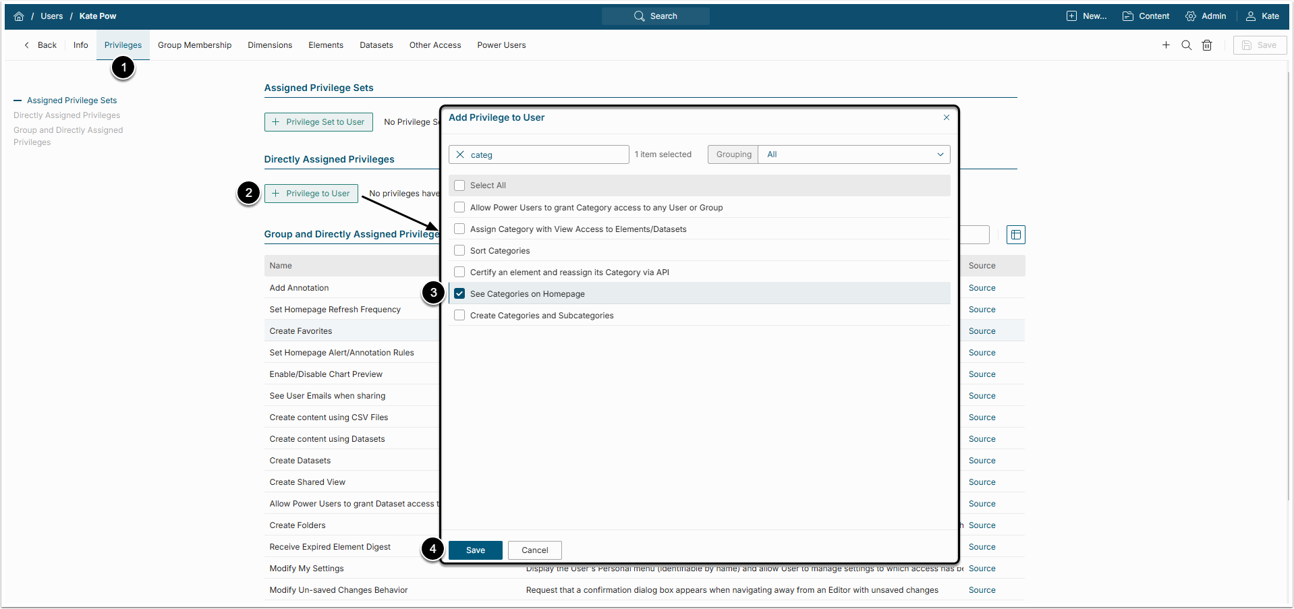Tick Create Categories and Subcategories checkbox
The height and width of the screenshot is (609, 1294).
click(x=459, y=316)
